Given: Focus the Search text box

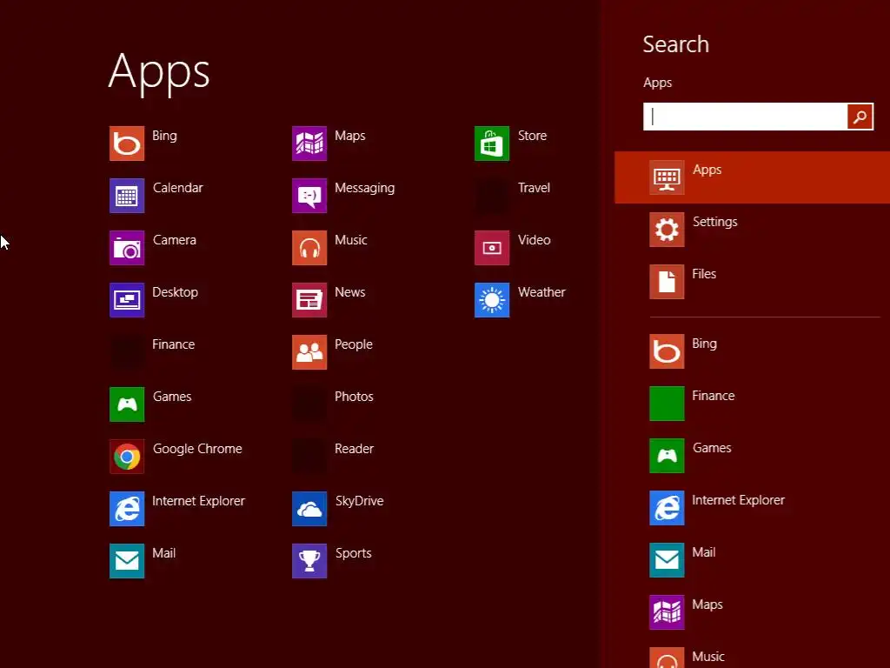Looking at the screenshot, I should [x=745, y=117].
